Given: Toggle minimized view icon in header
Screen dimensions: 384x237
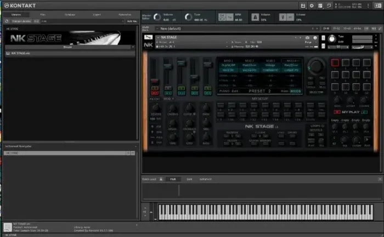Looking at the screenshot, I should pyautogui.click(x=329, y=5).
